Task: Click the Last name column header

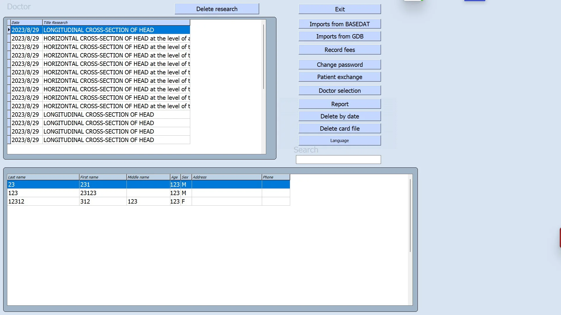Action: coord(43,177)
